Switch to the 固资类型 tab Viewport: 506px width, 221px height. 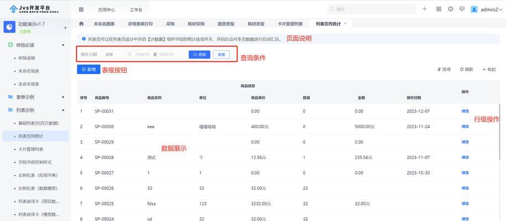click(x=226, y=24)
